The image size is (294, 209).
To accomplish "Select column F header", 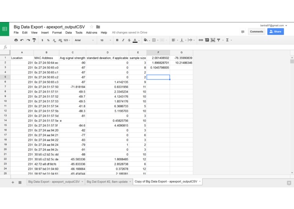I will (x=158, y=52).
